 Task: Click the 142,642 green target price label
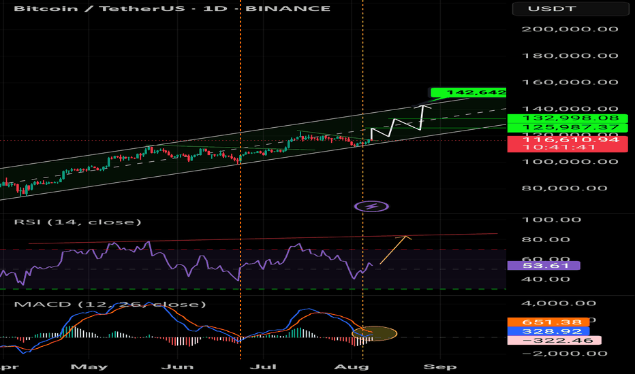(469, 92)
